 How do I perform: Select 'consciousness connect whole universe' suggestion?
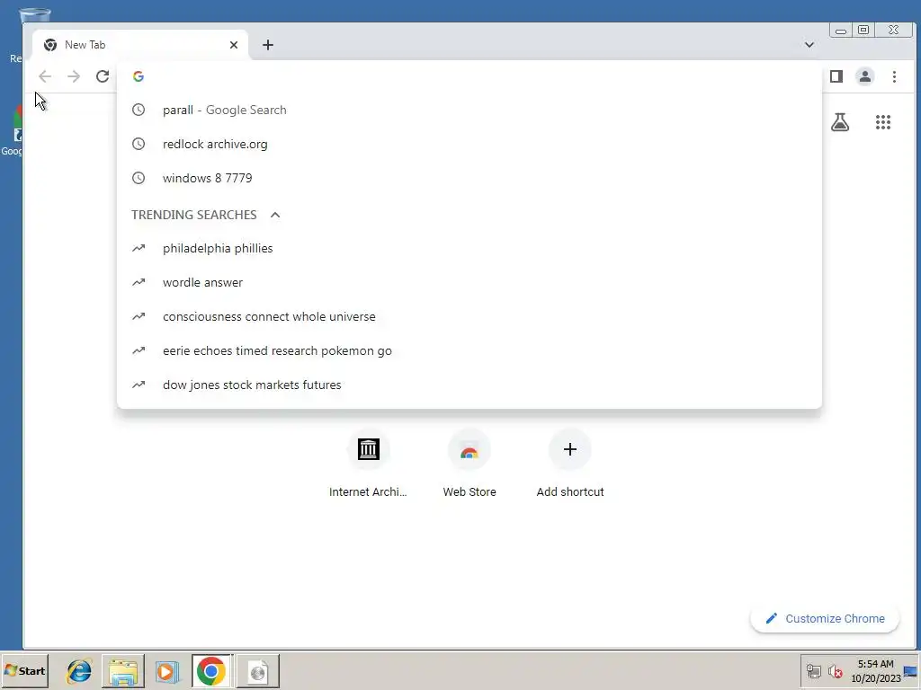click(469, 316)
